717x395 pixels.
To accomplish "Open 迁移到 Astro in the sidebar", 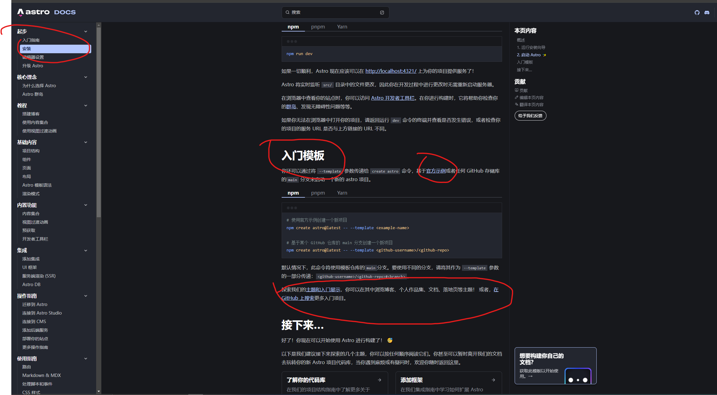I will 35,304.
